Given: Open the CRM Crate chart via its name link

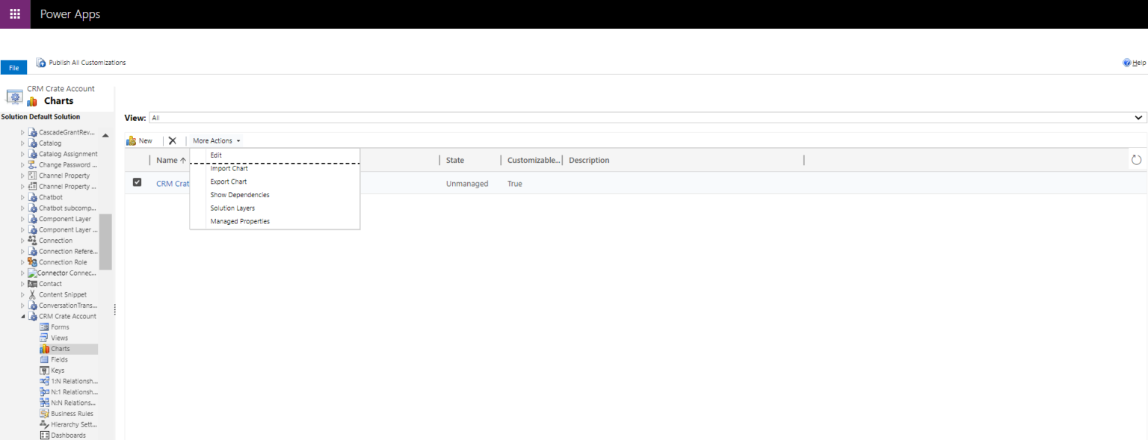Looking at the screenshot, I should [x=173, y=183].
